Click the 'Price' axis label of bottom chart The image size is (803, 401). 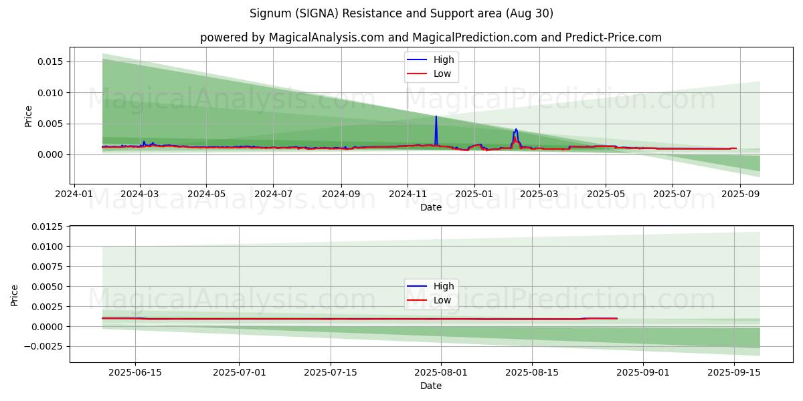(x=15, y=295)
